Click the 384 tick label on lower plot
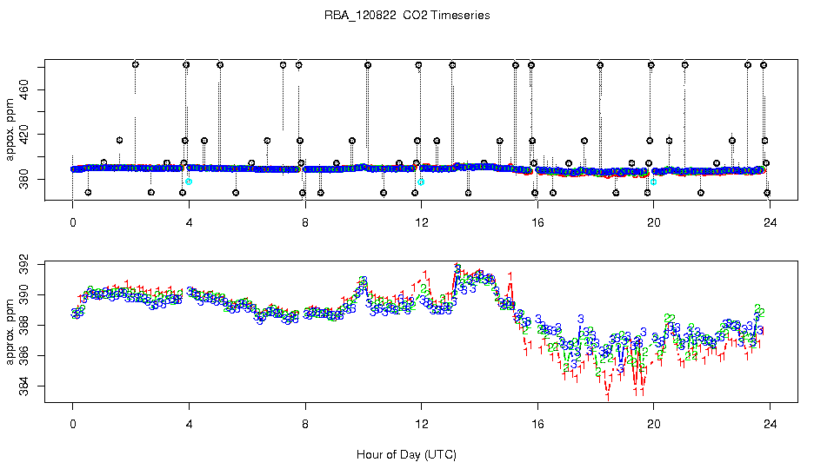The height and width of the screenshot is (469, 814). 23,386
